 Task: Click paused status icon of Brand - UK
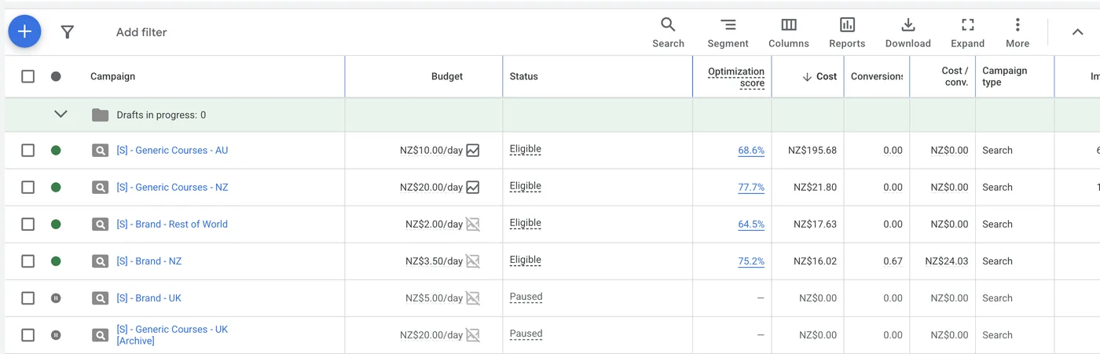(x=56, y=297)
